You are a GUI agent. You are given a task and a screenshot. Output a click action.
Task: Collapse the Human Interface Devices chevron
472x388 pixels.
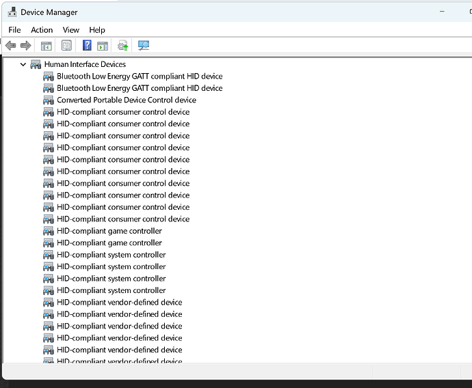[23, 64]
